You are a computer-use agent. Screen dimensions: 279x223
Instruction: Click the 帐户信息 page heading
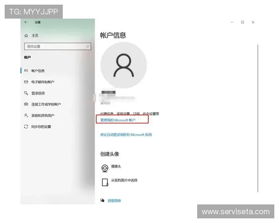click(113, 35)
